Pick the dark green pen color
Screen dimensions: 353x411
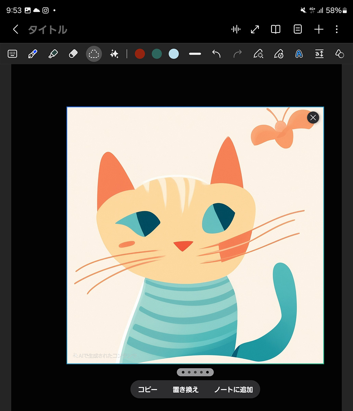click(157, 54)
